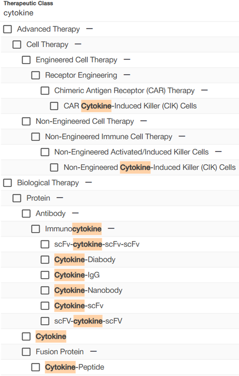
Task: Click the Cytokine-scFv label
Action: click(79, 306)
